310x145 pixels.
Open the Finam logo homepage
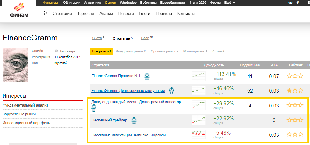tap(19, 10)
